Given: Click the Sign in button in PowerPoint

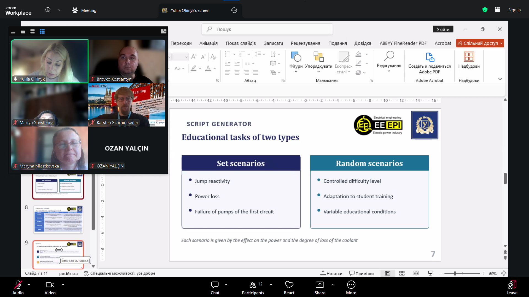Looking at the screenshot, I should (x=443, y=29).
